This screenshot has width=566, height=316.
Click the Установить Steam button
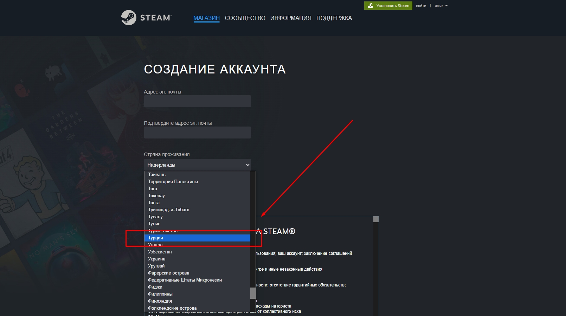click(388, 6)
